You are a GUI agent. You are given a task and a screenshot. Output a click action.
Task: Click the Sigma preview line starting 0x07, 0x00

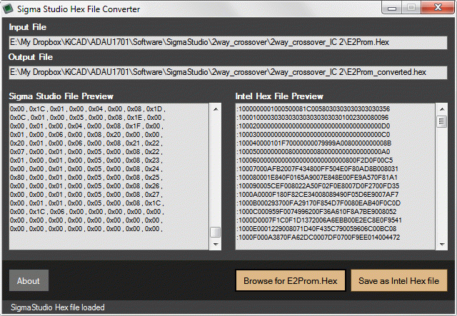coord(86,152)
